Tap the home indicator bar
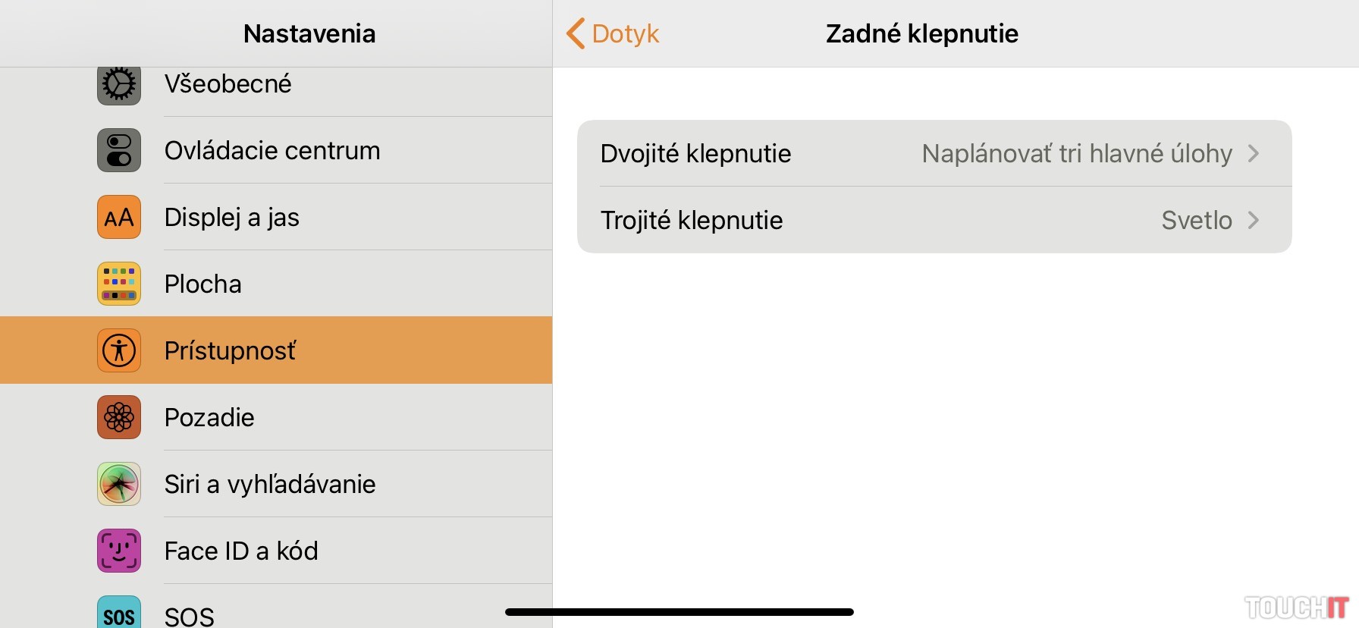 point(679,612)
